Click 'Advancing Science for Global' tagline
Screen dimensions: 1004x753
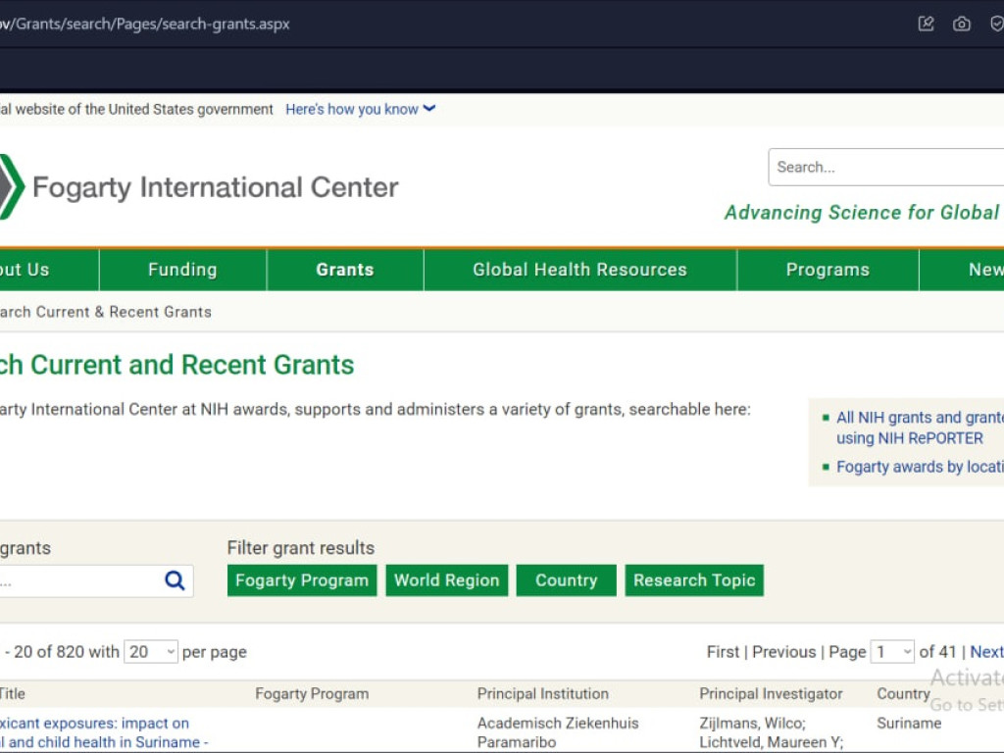tap(862, 212)
